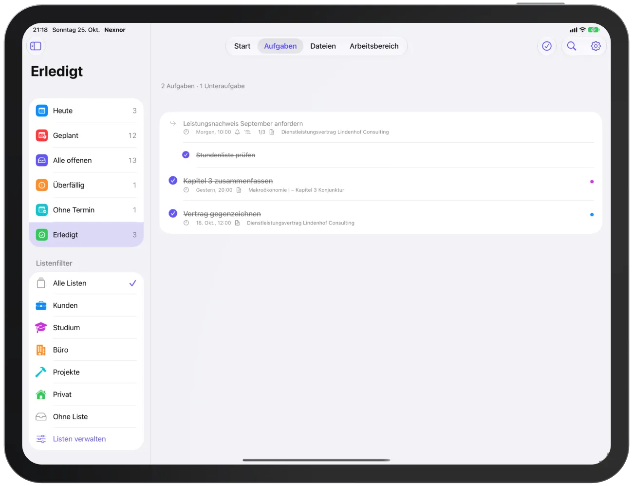The width and height of the screenshot is (633, 486).
Task: Click the Wi-Fi icon in the status bar
Action: pyautogui.click(x=582, y=30)
